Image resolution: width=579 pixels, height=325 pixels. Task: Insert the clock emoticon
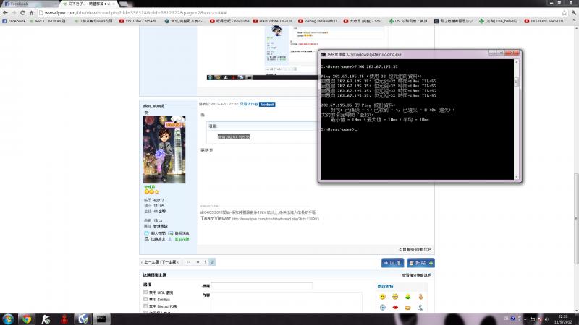(x=383, y=308)
